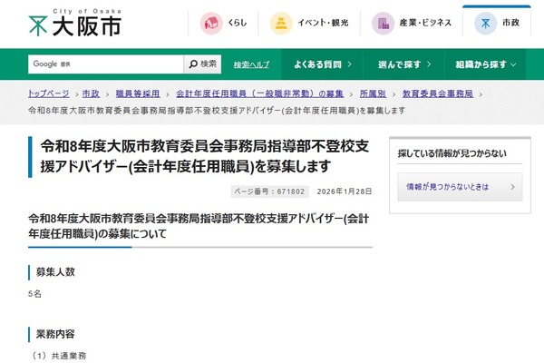Select the 市政 navigation tab
This screenshot has height=363, width=544.
tap(497, 22)
